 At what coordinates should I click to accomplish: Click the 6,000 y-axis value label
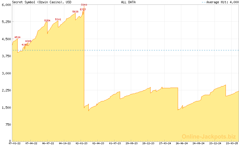click(x=7, y=5)
